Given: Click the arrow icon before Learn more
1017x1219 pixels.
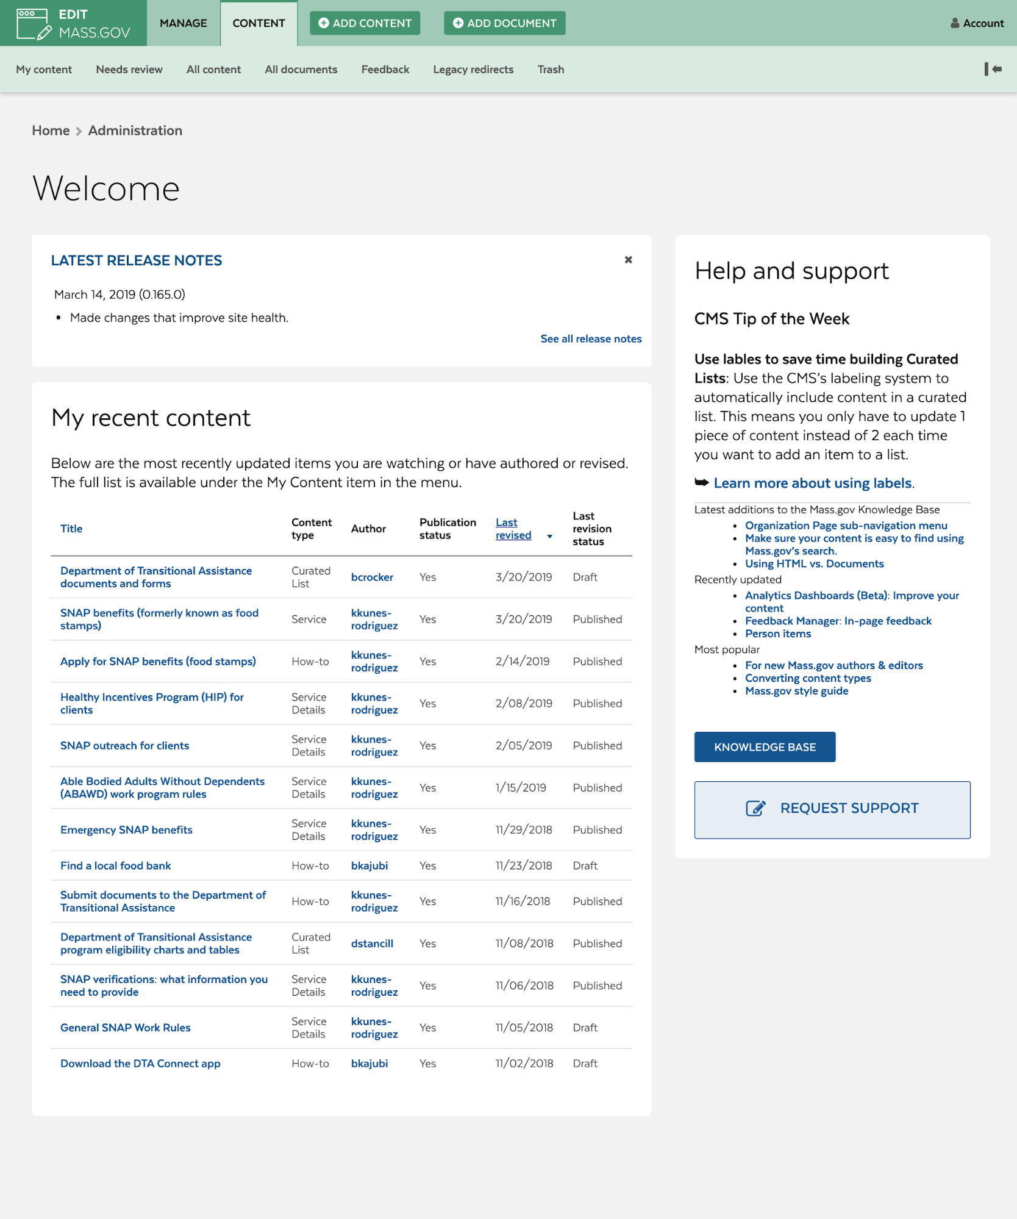Looking at the screenshot, I should 701,482.
